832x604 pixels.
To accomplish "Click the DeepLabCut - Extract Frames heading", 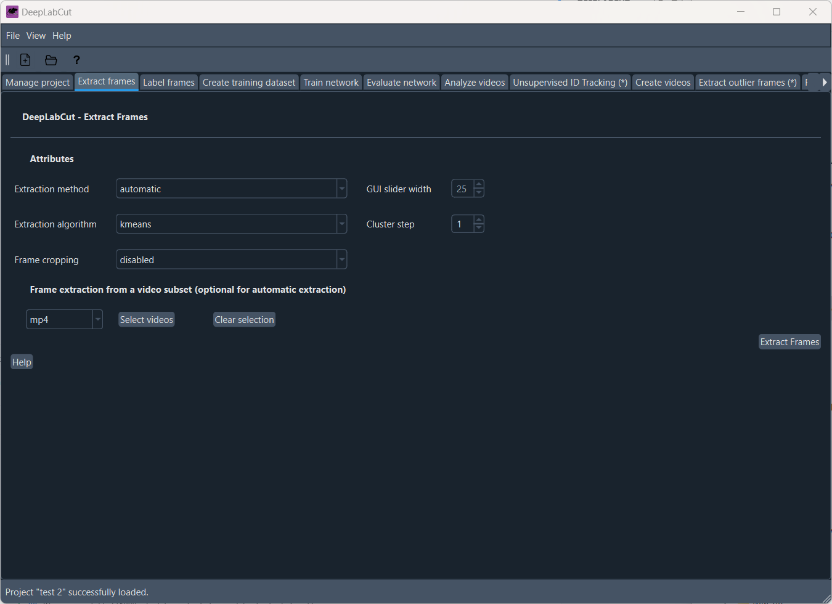I will 85,117.
